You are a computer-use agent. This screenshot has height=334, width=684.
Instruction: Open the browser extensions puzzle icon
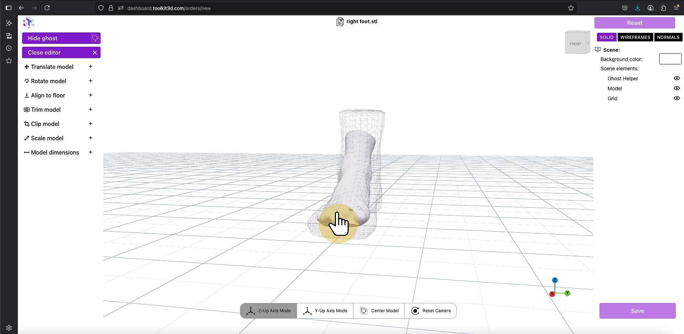pyautogui.click(x=663, y=8)
